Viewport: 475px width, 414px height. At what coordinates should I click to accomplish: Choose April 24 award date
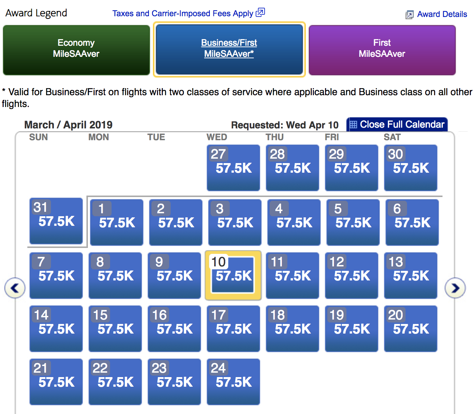click(x=233, y=382)
